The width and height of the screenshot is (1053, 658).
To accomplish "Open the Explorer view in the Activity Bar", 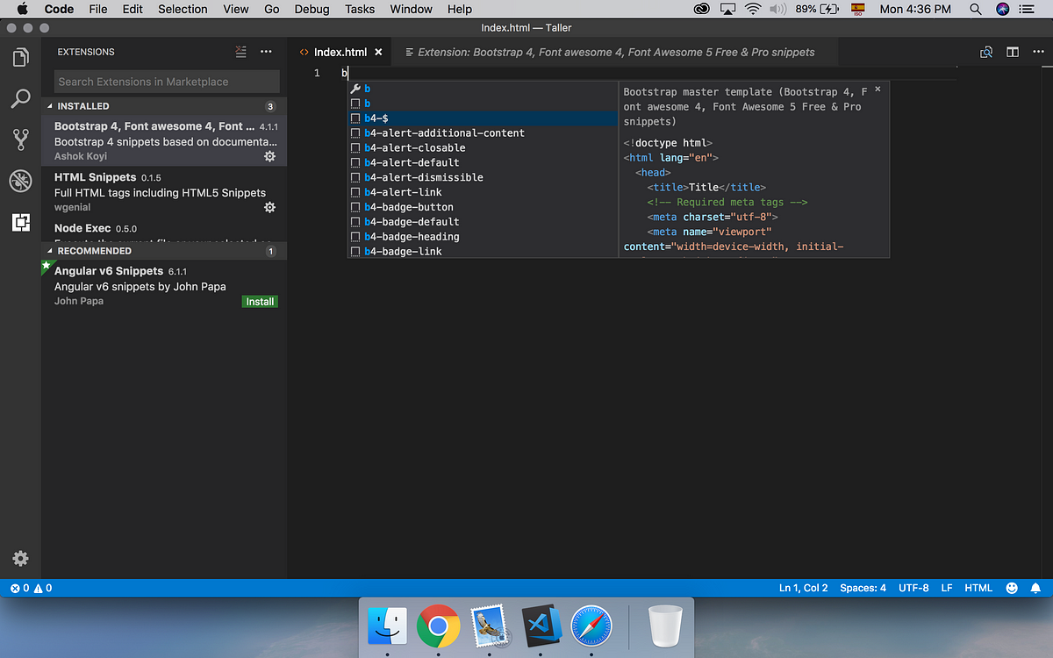I will 20,57.
